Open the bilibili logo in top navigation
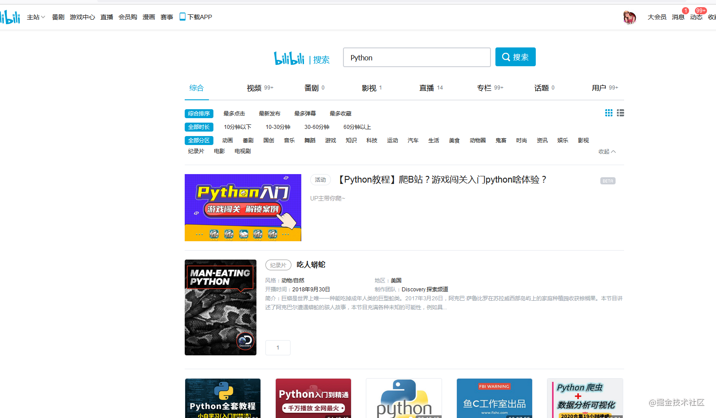The height and width of the screenshot is (418, 716). (x=10, y=17)
